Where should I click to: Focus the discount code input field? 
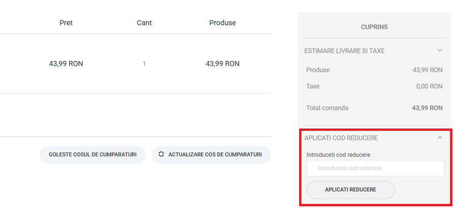coord(375,168)
